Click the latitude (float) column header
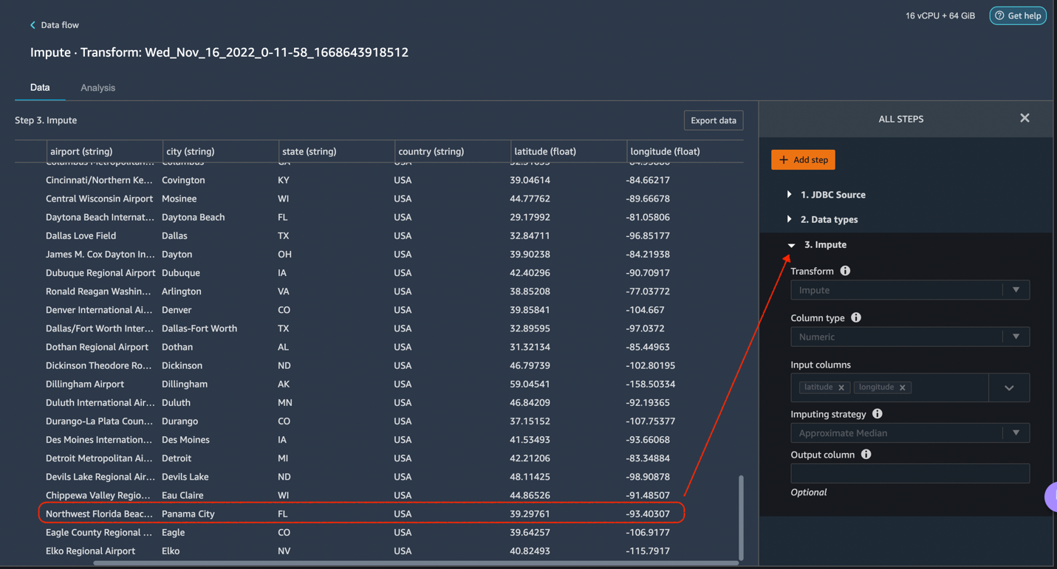The width and height of the screenshot is (1057, 569). point(545,151)
